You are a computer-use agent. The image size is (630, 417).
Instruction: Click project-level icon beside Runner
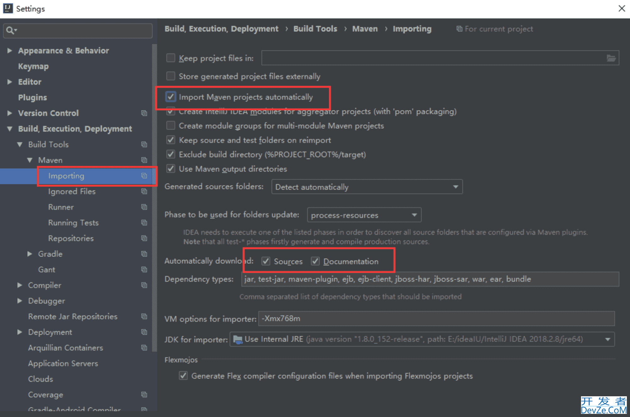[x=144, y=207]
